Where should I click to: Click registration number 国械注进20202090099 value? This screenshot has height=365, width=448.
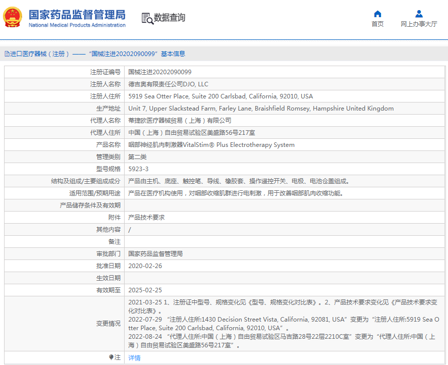(160, 72)
